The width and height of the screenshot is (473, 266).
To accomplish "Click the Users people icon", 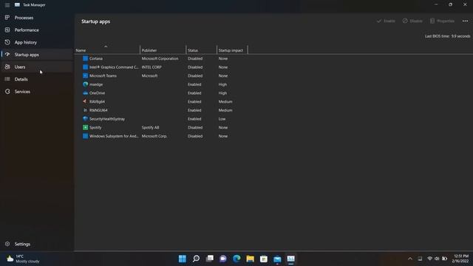I will 7,66.
